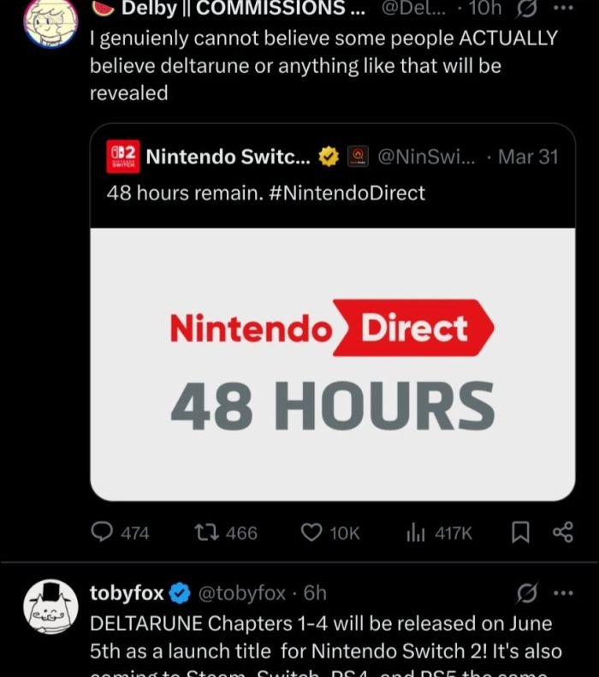Image resolution: width=599 pixels, height=677 pixels.
Task: Open Grok icon on tobyfox's post
Action: pos(528,593)
